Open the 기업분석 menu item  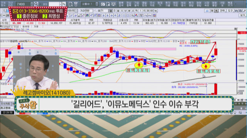pos(136,4)
